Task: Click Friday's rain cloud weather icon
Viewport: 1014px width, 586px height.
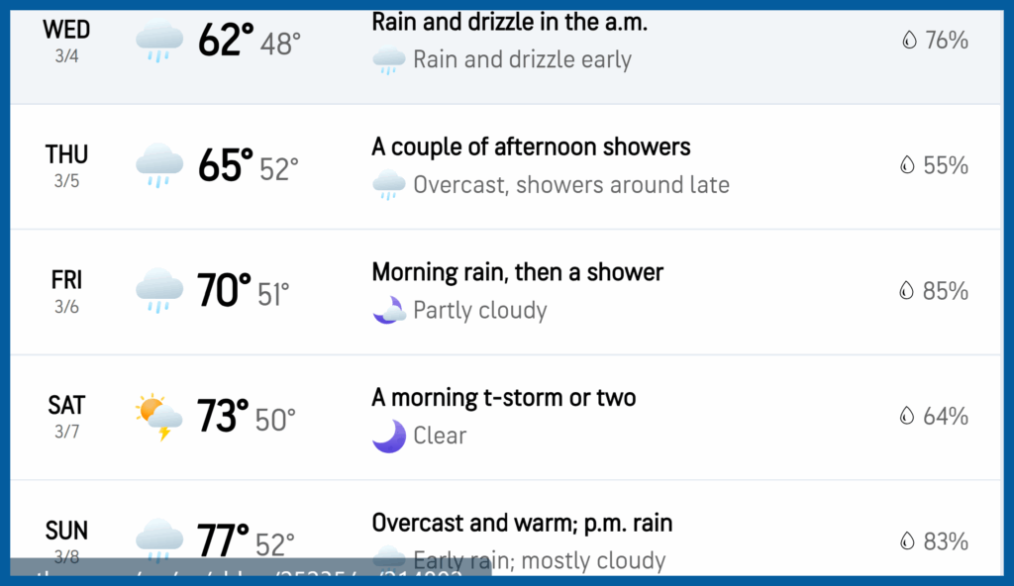Action: point(158,291)
